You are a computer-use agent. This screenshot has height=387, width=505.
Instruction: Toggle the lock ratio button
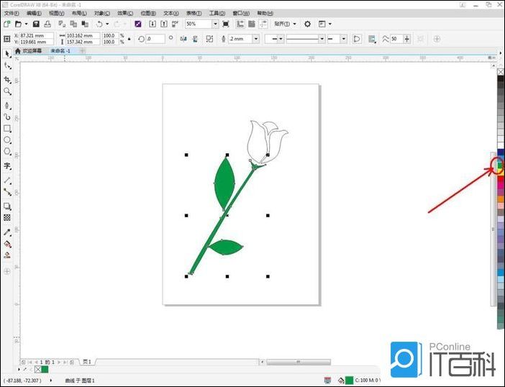[x=130, y=39]
